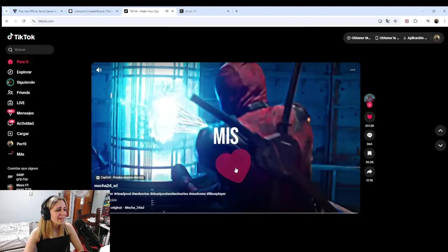Switch to lulistone12 LeaderBoard tab

pos(93,11)
